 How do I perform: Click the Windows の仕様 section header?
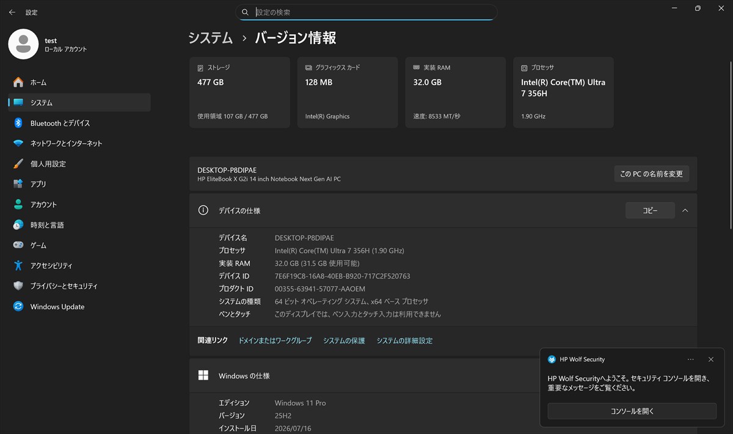tap(365, 375)
